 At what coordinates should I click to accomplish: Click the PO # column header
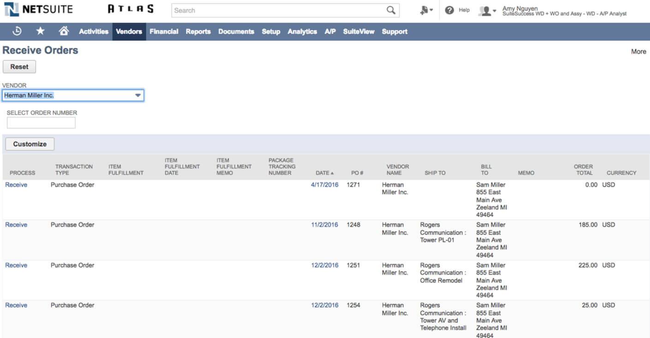point(357,173)
